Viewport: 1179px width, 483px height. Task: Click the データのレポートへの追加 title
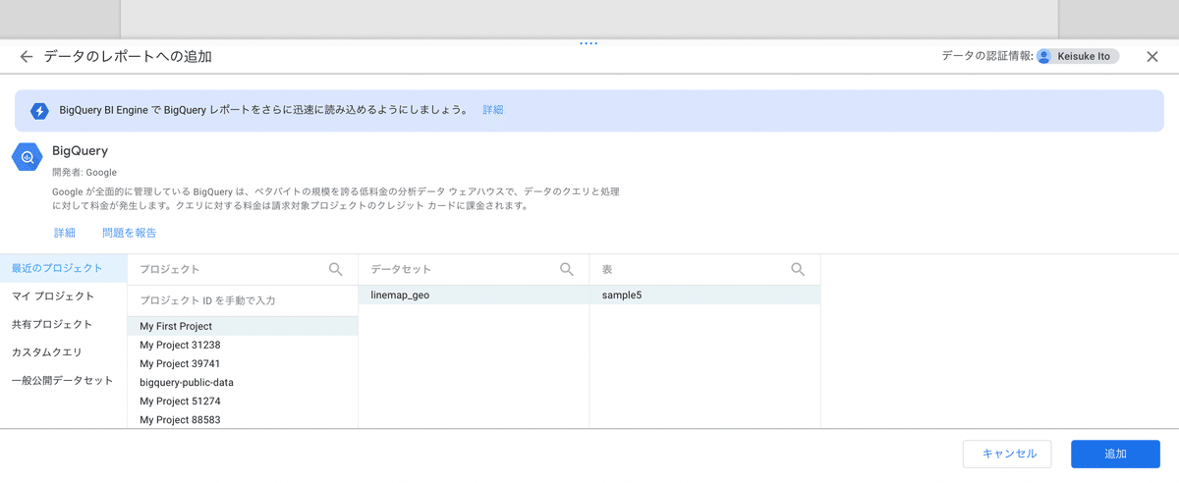(x=128, y=57)
